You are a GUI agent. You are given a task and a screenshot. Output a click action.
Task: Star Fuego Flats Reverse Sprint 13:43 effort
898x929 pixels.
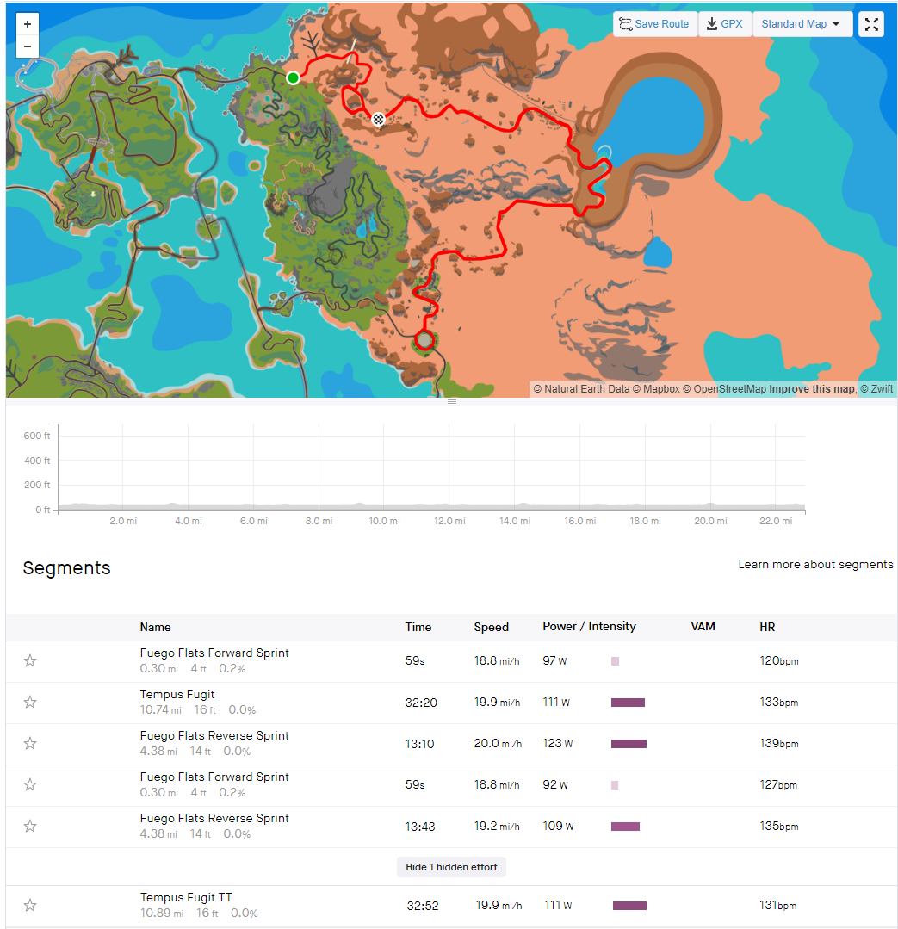[30, 826]
